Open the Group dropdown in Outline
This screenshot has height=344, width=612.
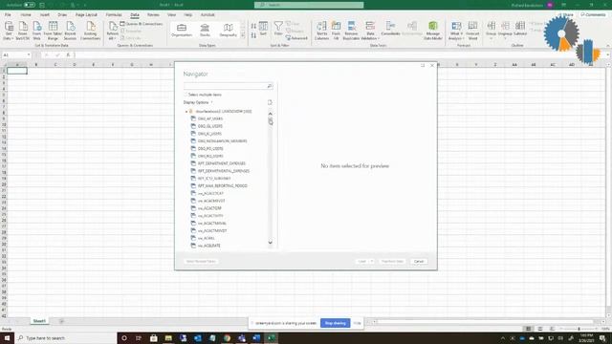pos(491,31)
